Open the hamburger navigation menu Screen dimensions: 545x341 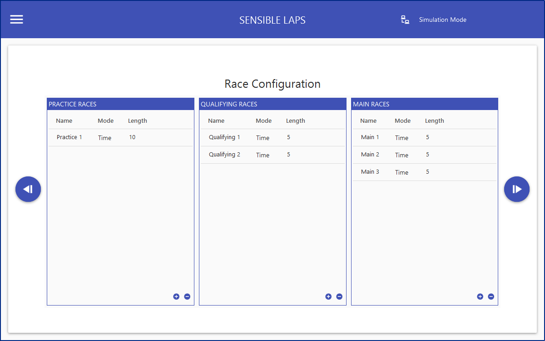(x=17, y=20)
